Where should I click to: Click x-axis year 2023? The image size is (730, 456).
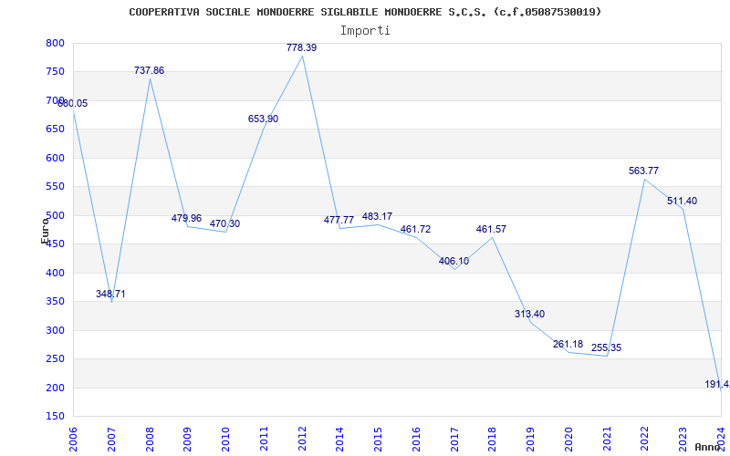click(x=683, y=439)
